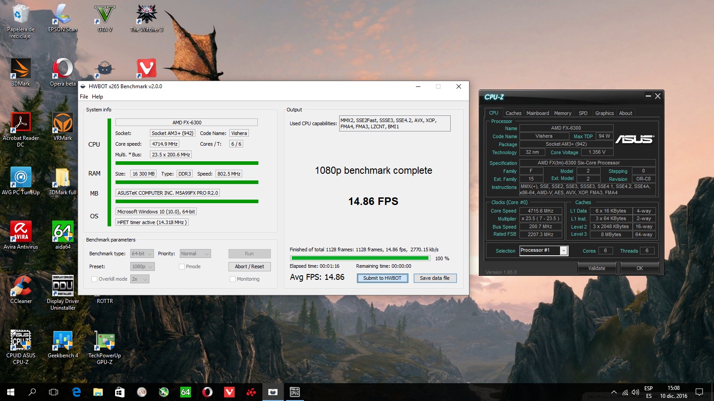This screenshot has width=714, height=401.
Task: Select the aida64 desktop icon
Action: (x=62, y=235)
